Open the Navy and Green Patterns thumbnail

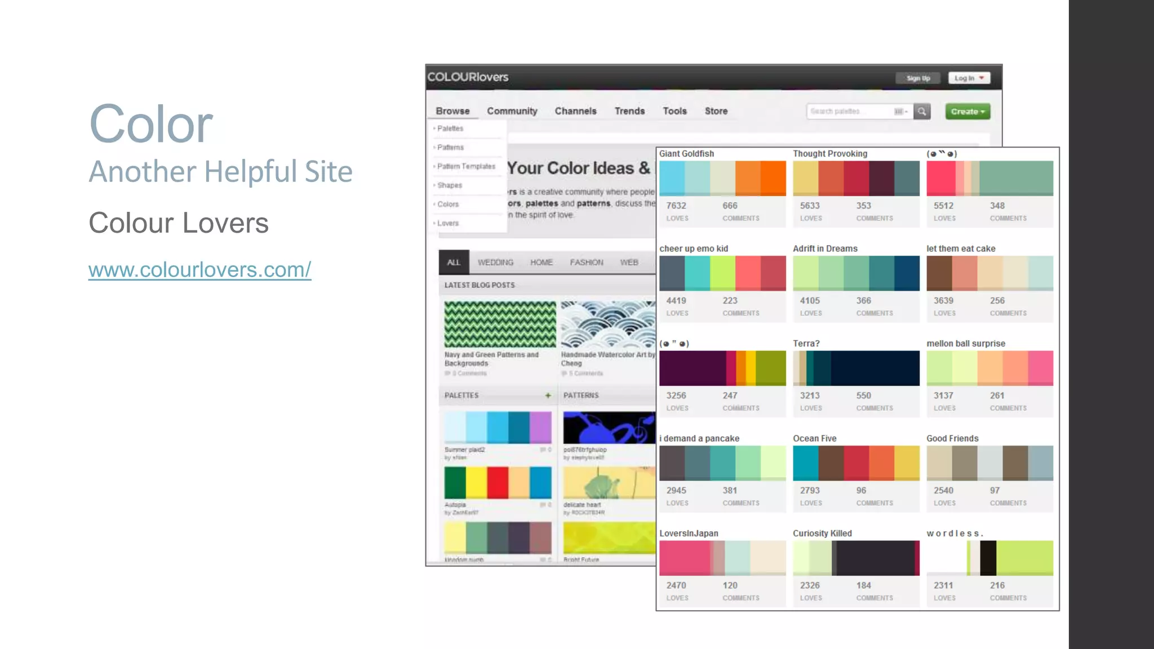(x=500, y=324)
